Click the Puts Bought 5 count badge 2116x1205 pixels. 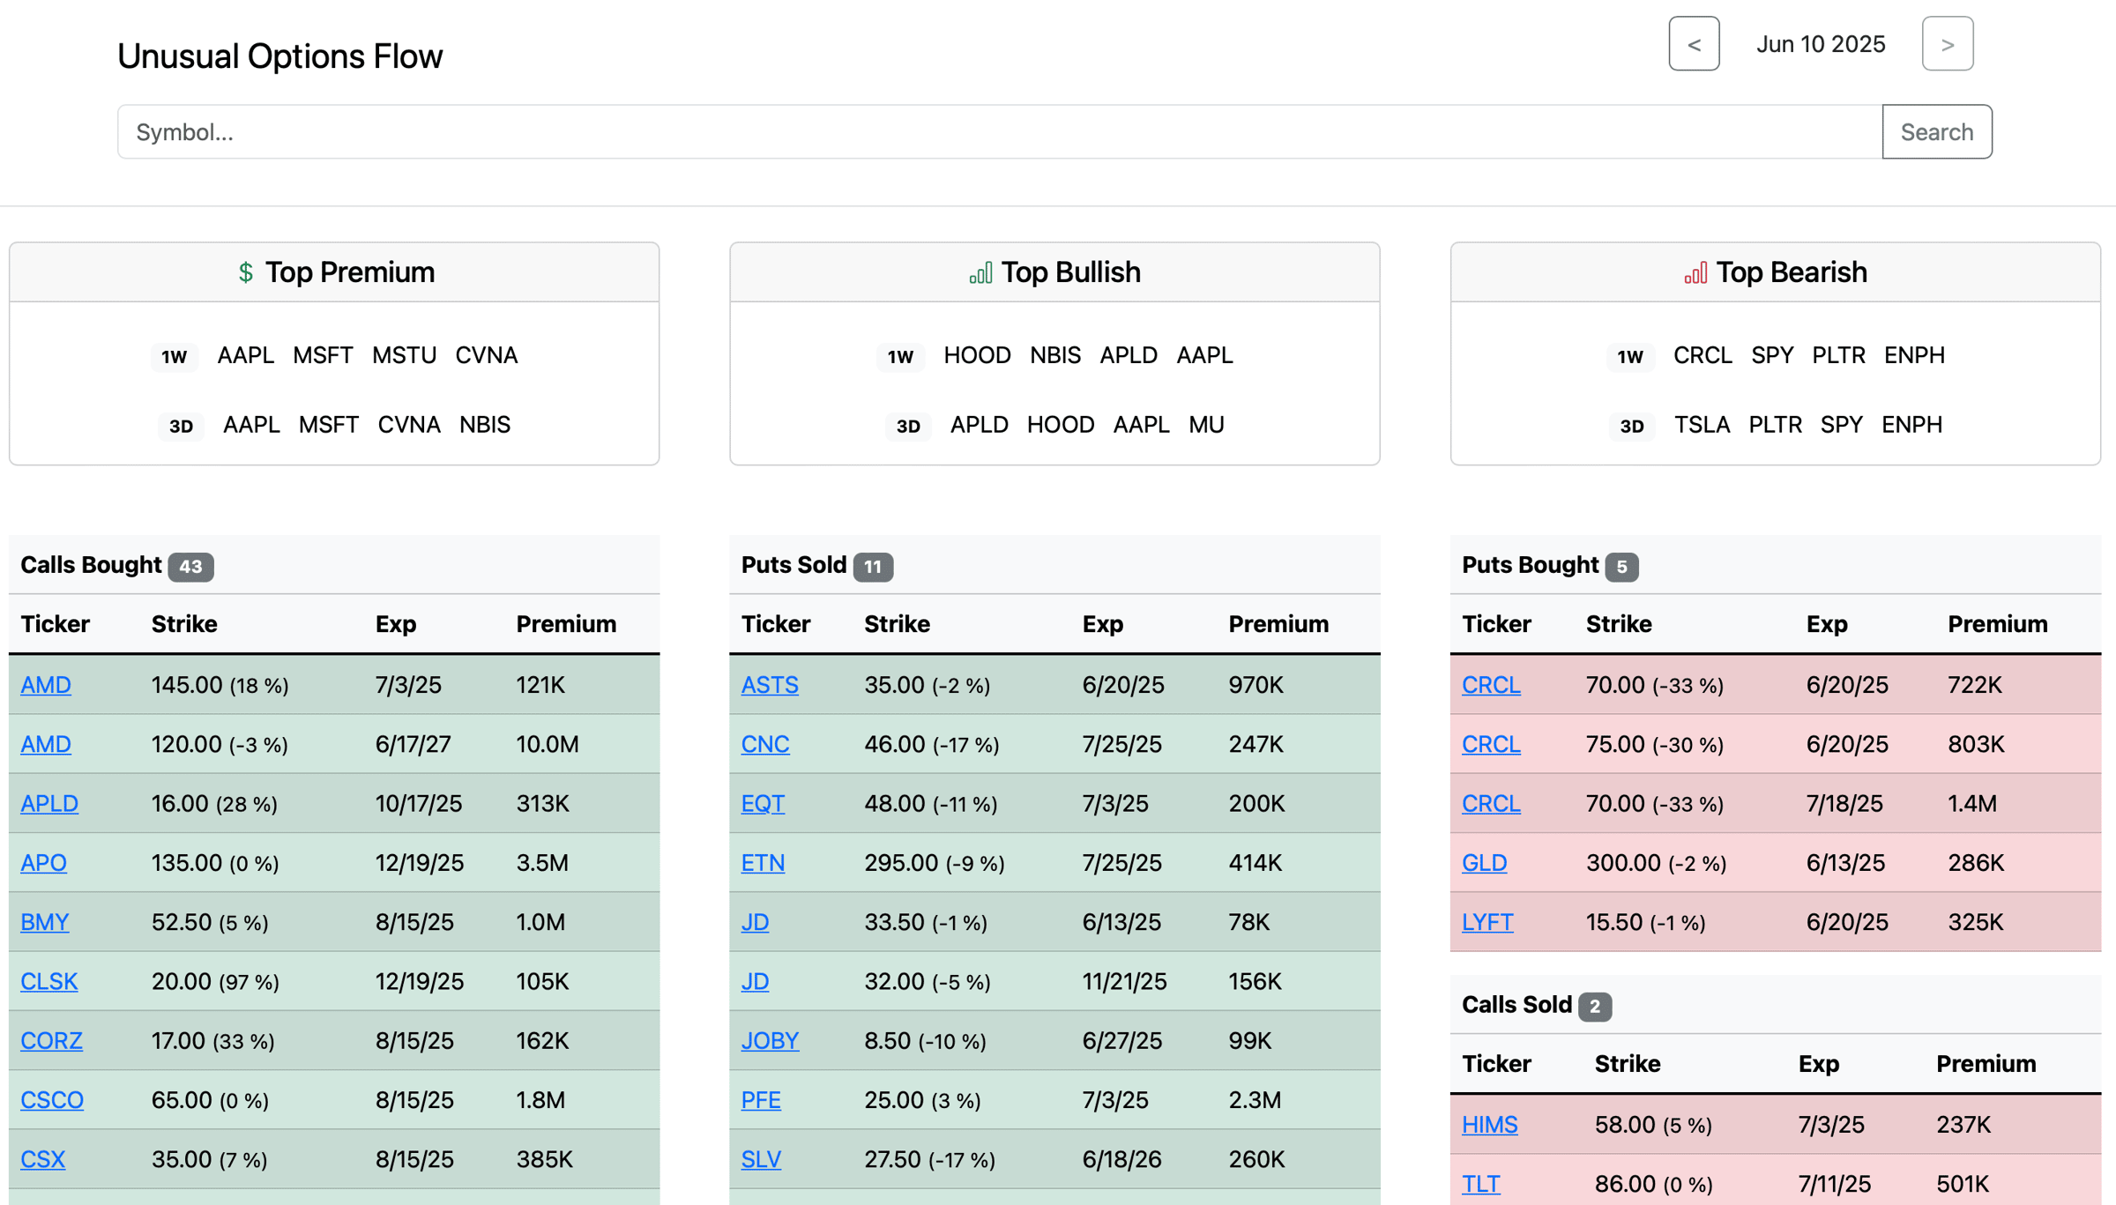1621,566
